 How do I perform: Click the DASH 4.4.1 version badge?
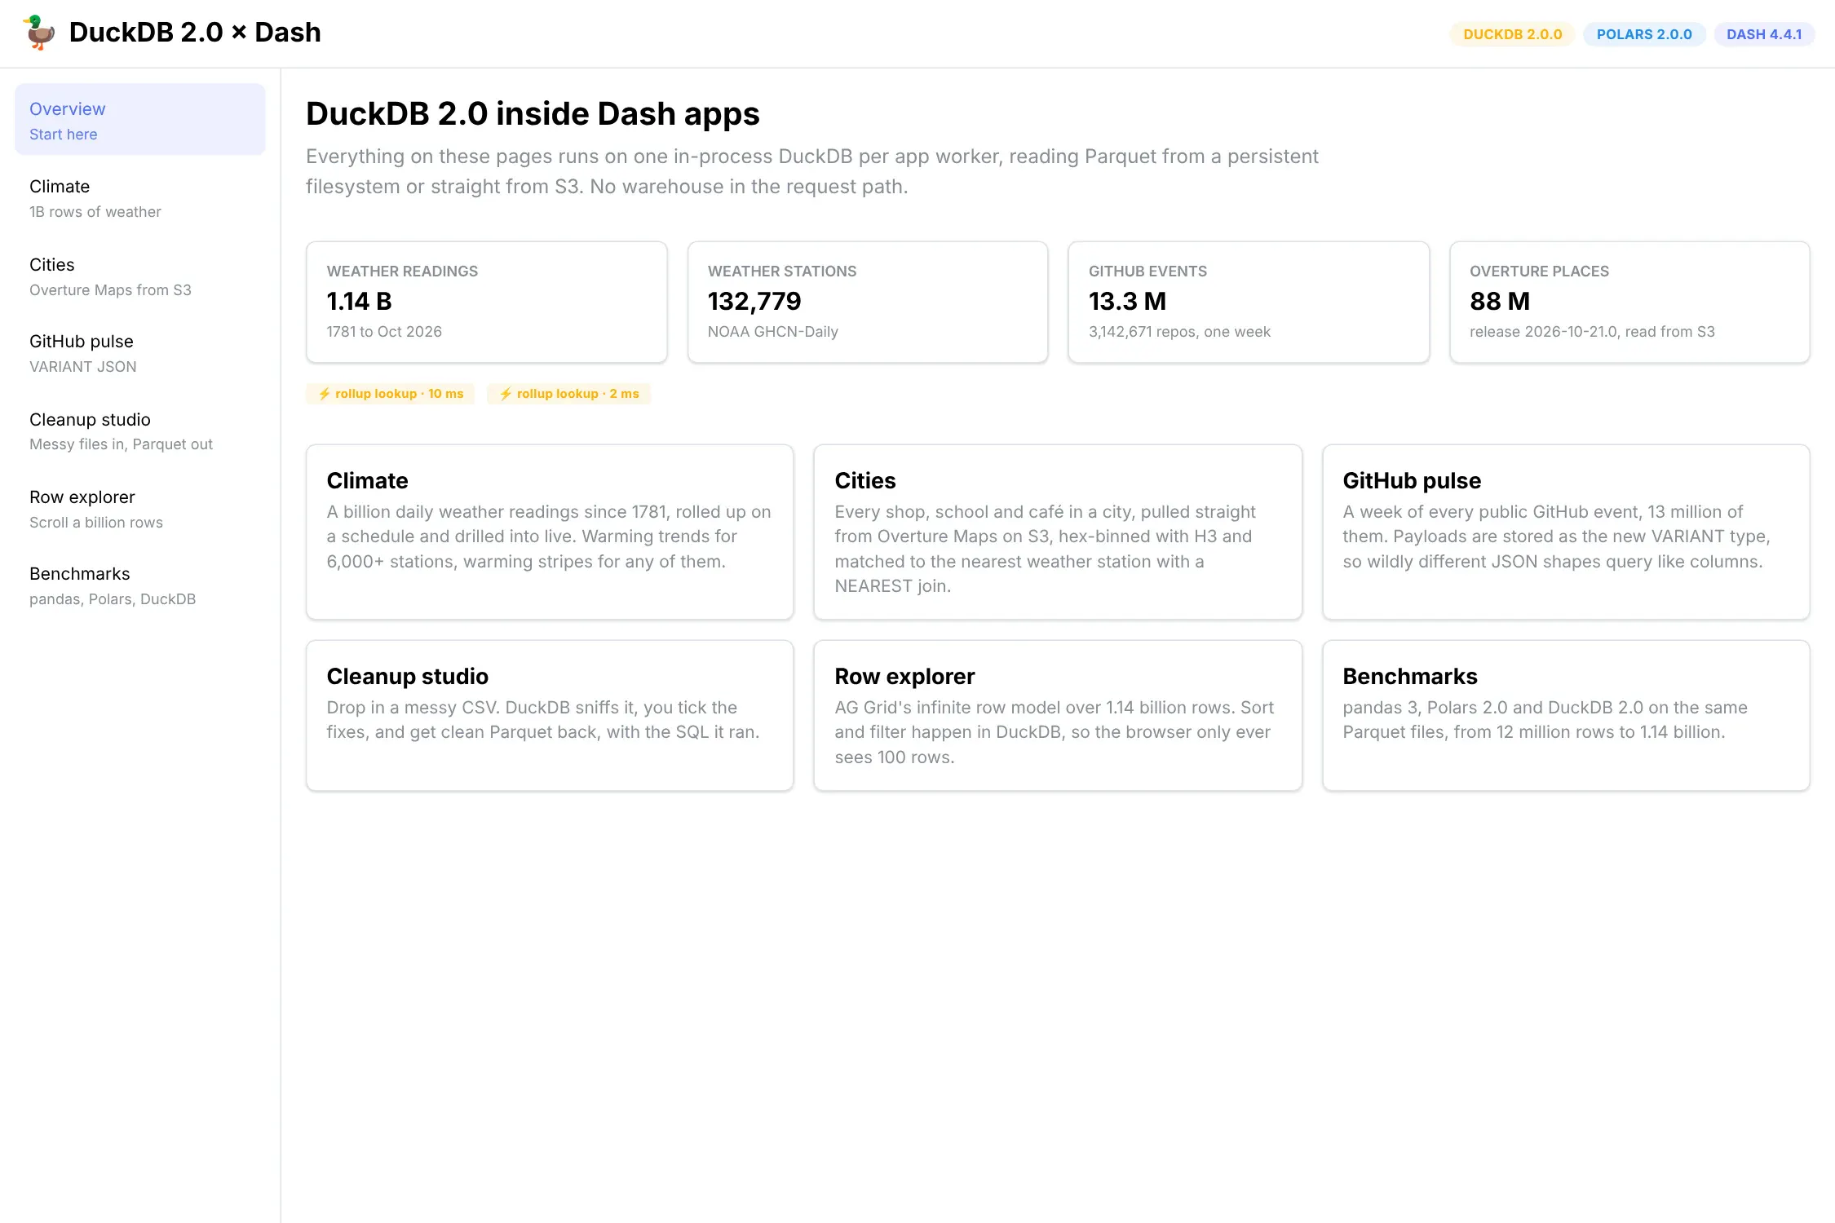pos(1764,34)
